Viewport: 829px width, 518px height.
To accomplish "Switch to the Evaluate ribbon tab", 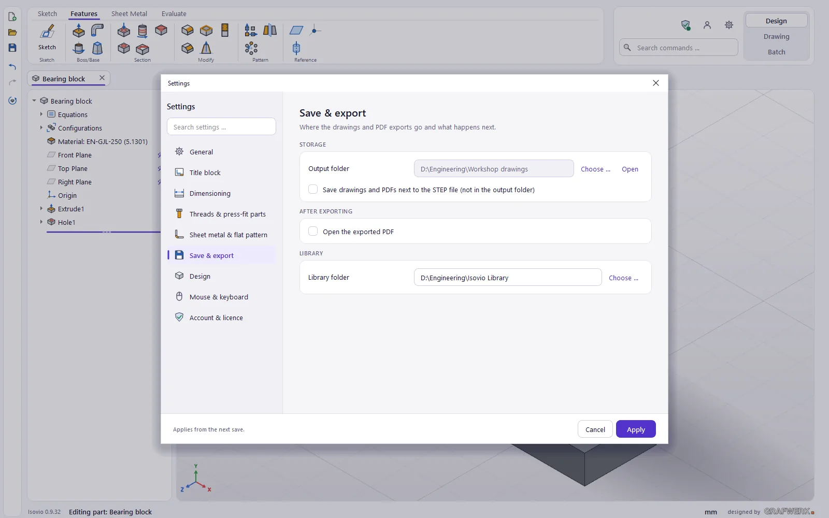I will pyautogui.click(x=174, y=14).
